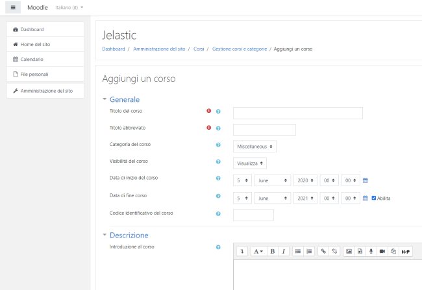Record audio with microphone button
This screenshot has height=290, width=422.
tap(371, 251)
